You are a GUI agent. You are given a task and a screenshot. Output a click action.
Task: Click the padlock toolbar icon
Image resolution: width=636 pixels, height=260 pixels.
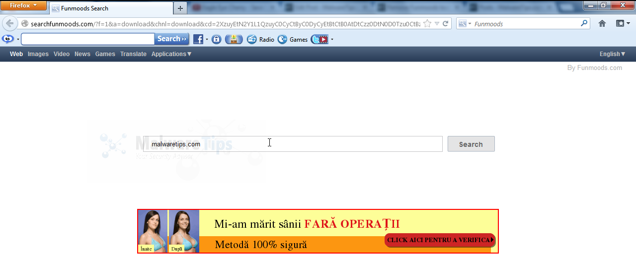pyautogui.click(x=216, y=39)
